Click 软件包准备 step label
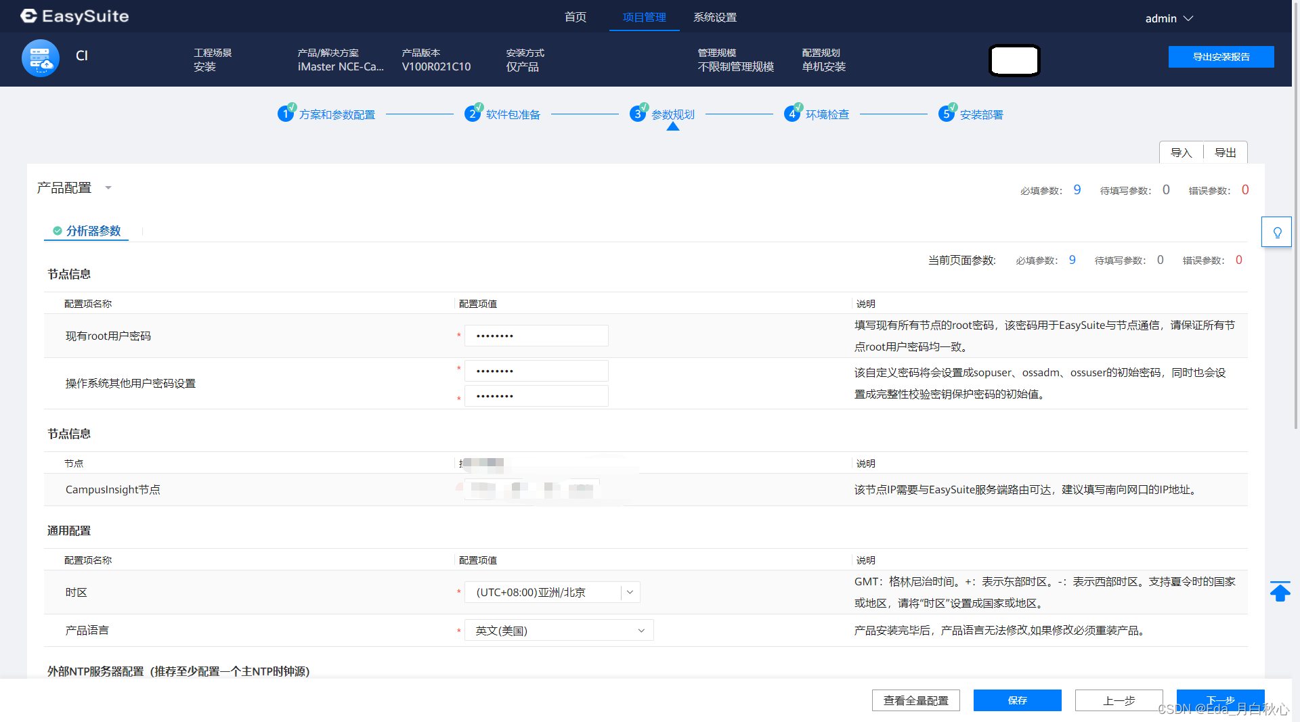The width and height of the screenshot is (1300, 722). point(513,114)
